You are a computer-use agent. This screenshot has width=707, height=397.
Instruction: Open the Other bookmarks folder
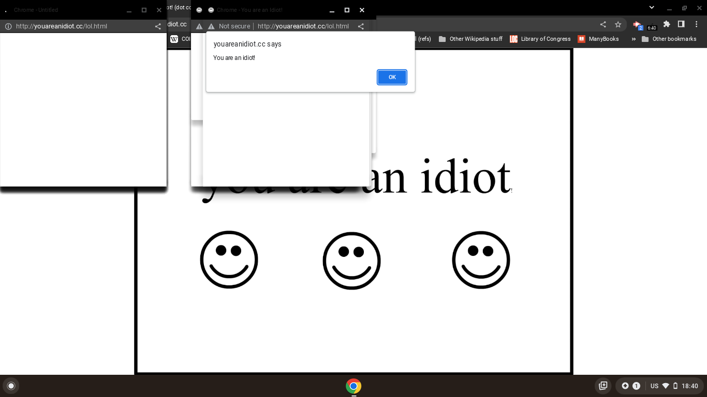(669, 39)
